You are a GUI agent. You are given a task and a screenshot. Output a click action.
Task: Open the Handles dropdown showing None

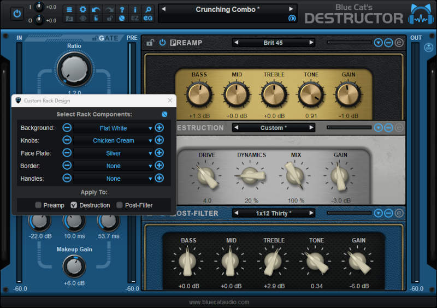[113, 179]
